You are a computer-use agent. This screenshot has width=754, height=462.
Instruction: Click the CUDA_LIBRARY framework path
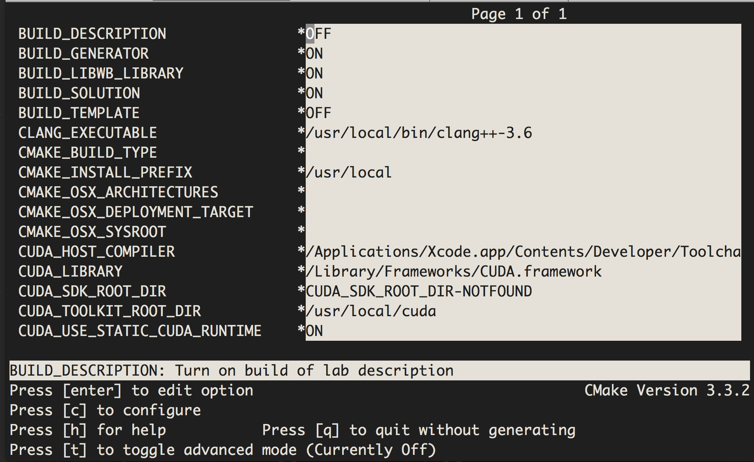pyautogui.click(x=453, y=271)
